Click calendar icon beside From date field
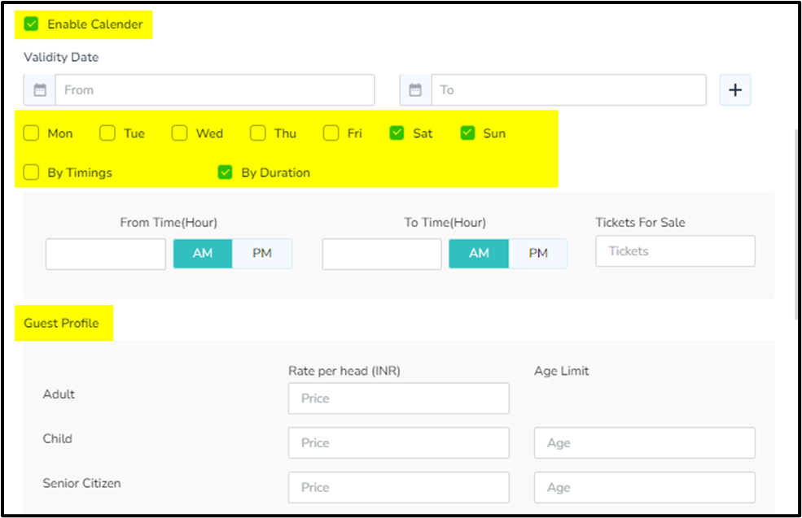The height and width of the screenshot is (518, 802). coord(40,90)
